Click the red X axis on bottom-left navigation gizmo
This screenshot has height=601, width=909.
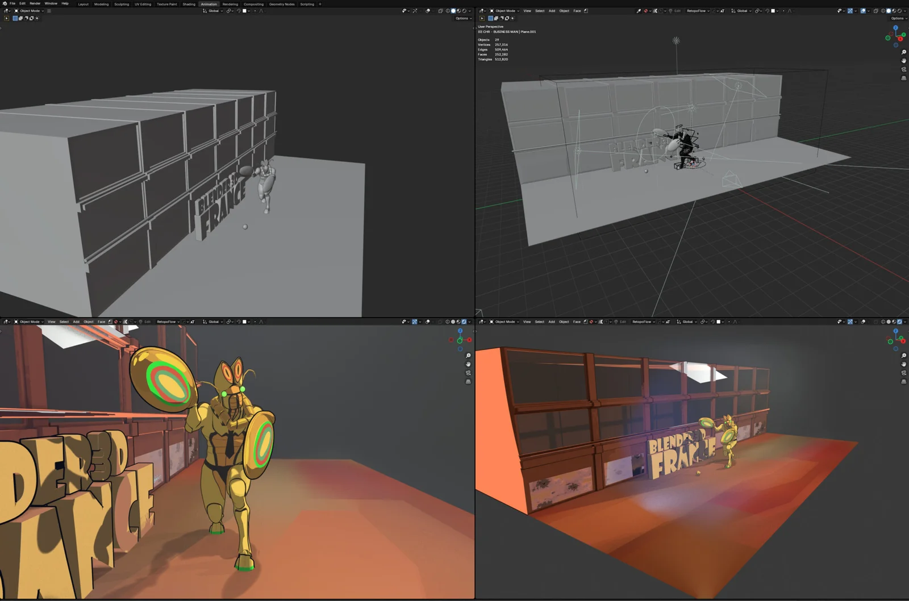click(x=469, y=340)
